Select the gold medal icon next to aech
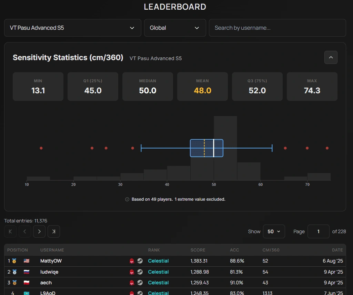The image size is (353, 295). tap(14, 283)
